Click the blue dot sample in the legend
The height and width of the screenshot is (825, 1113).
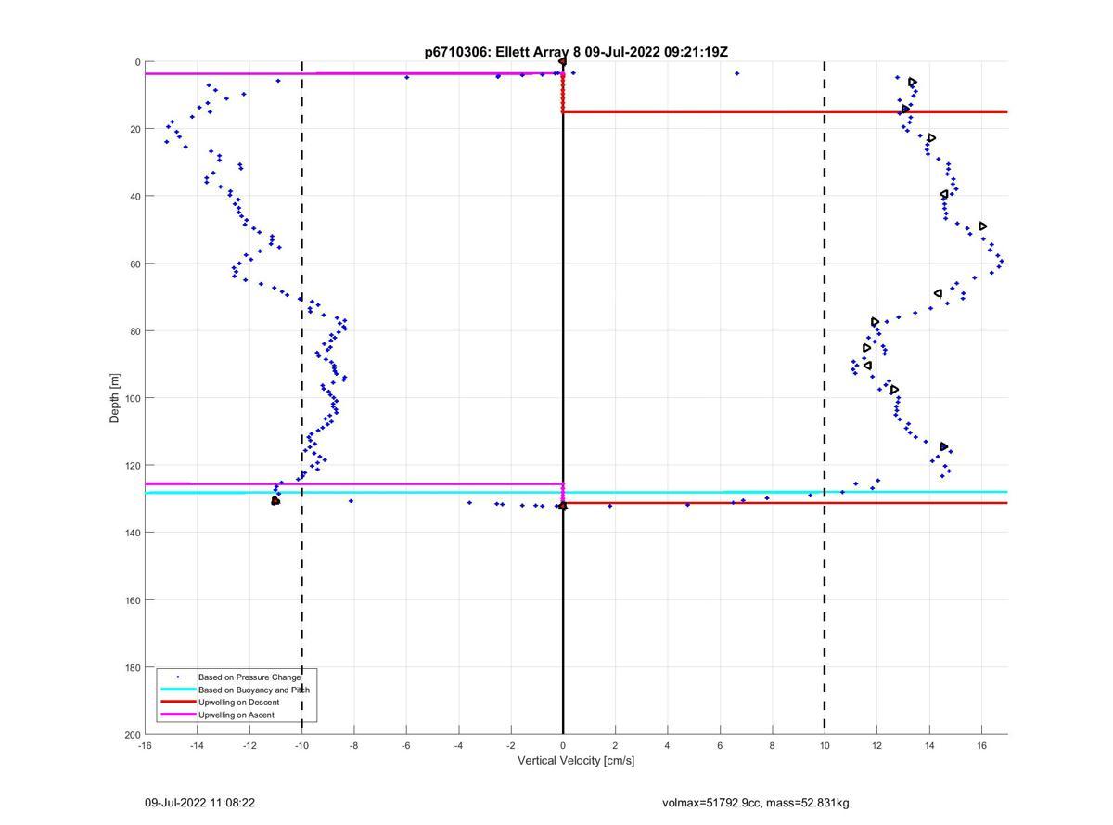(177, 677)
